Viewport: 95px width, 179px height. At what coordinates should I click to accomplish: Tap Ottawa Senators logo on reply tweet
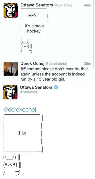[x=10, y=92]
